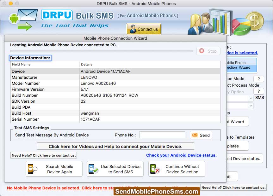This screenshot has height=196, width=273.
Task: Click the Android Device 1C71ACAF value
Action: (x=106, y=71)
